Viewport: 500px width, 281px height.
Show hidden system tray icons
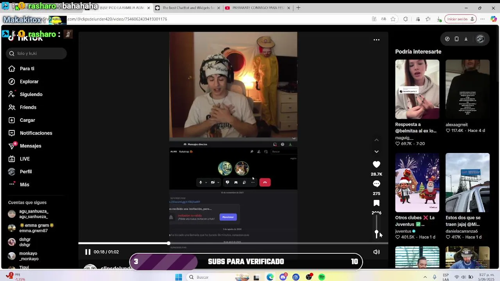(425, 277)
